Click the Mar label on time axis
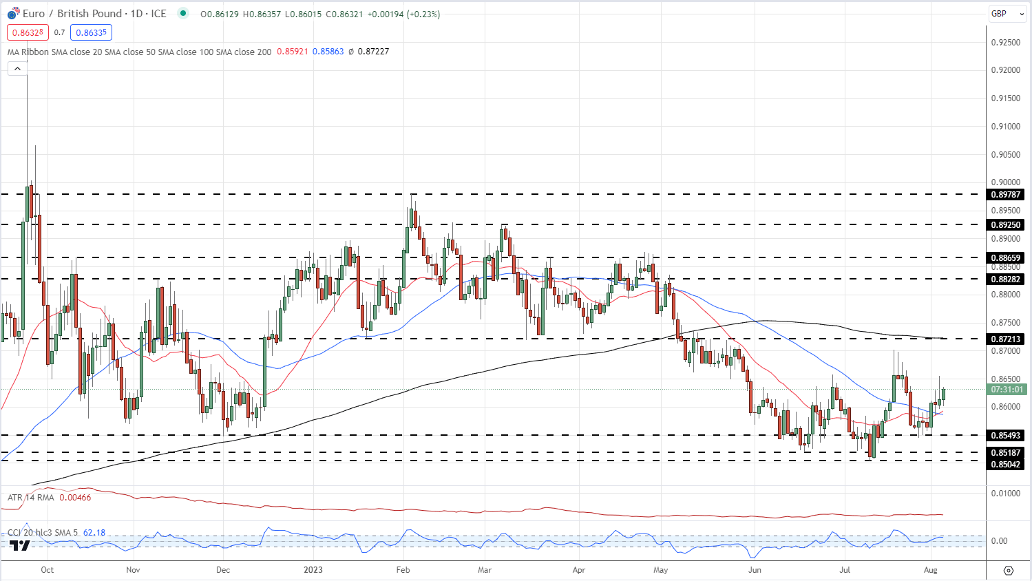 tap(485, 570)
